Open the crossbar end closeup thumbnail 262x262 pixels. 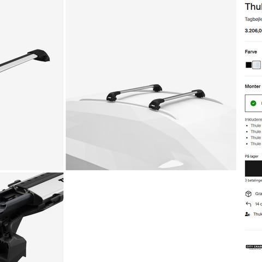[x=32, y=85]
